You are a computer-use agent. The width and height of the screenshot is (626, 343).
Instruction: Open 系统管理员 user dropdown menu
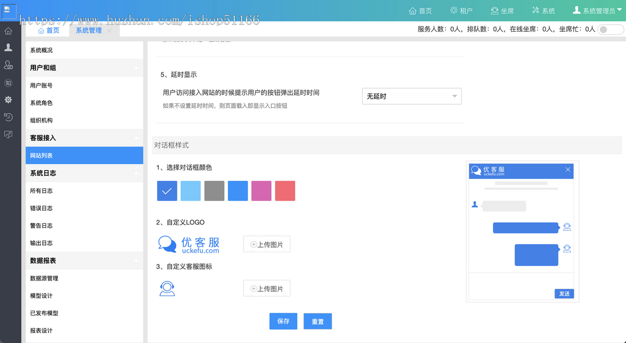point(598,10)
